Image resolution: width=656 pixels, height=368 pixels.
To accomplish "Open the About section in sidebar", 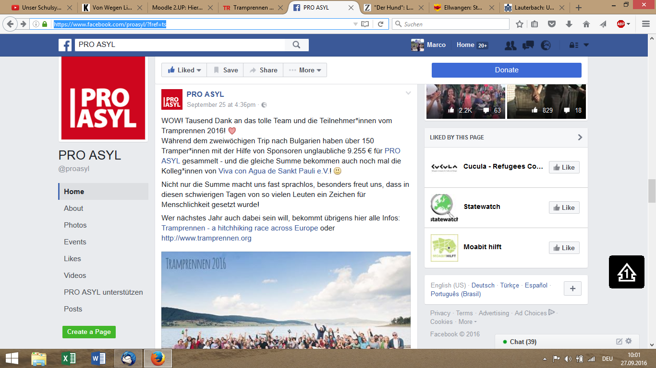I will [73, 208].
